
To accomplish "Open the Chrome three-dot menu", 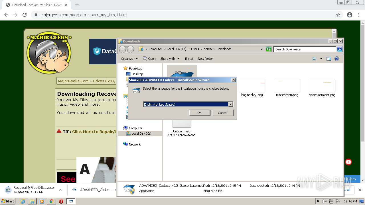I will (x=359, y=15).
